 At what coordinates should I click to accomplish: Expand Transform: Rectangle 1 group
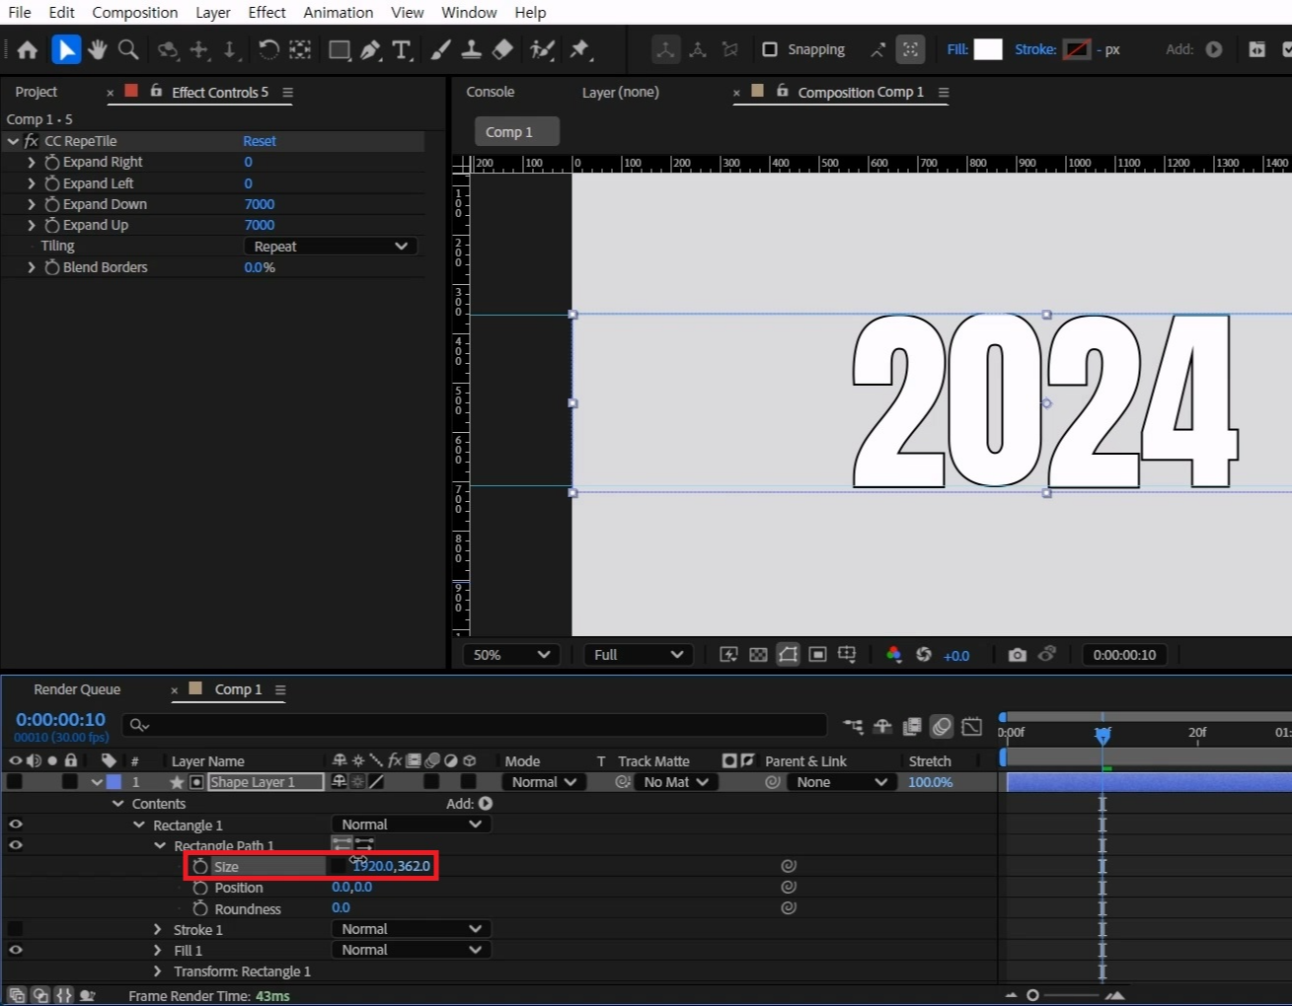pos(157,971)
